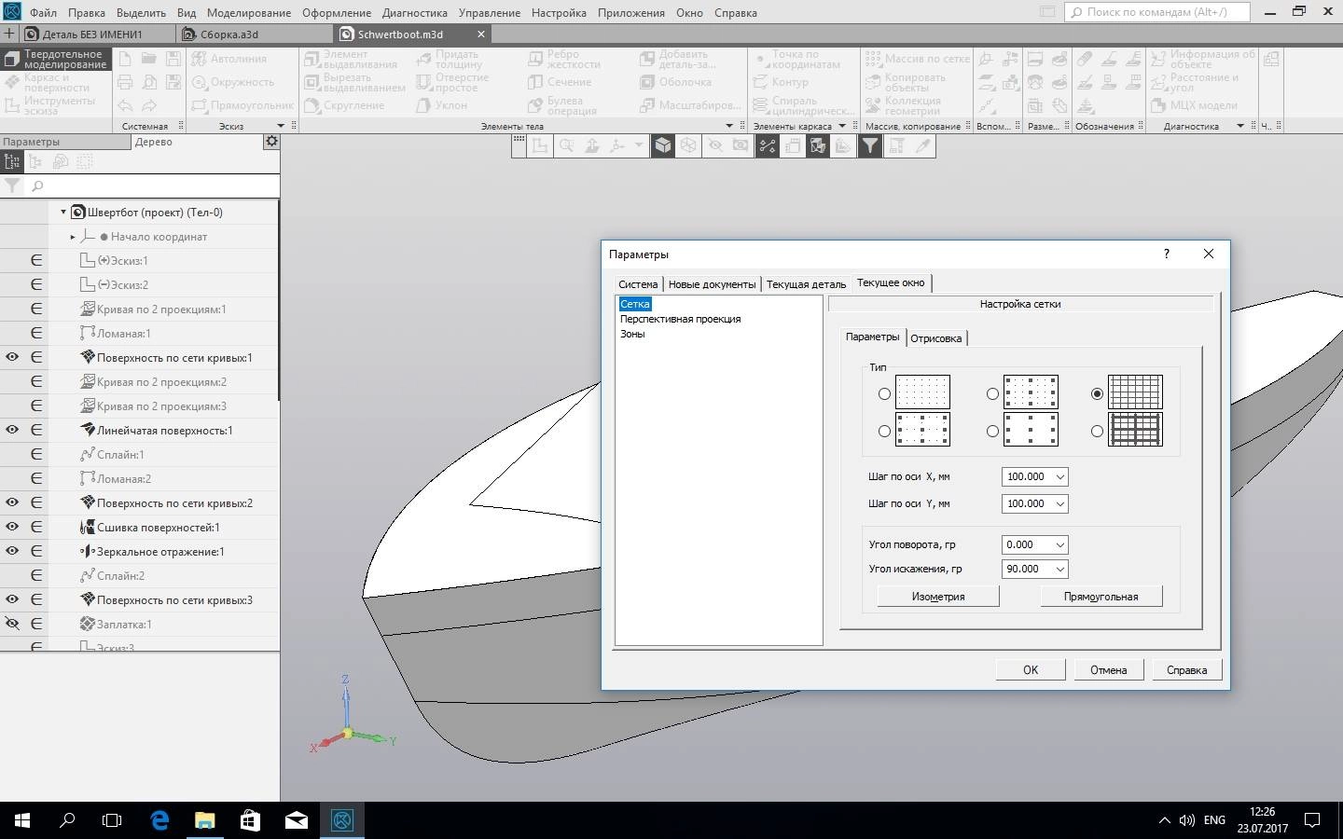Expand Элементы каркаса group arrow

(842, 126)
